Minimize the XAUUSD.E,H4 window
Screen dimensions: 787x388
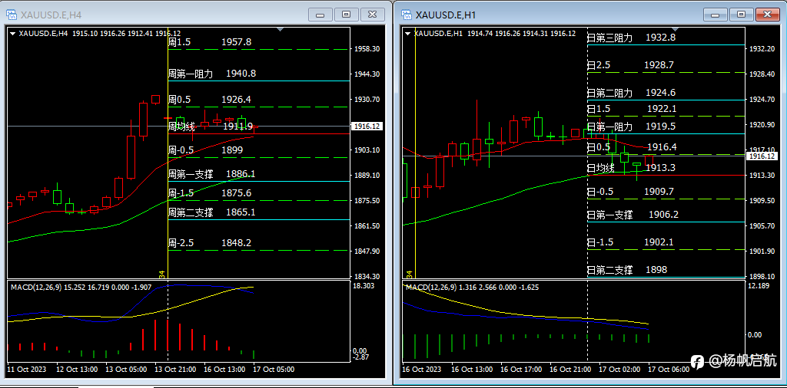point(320,15)
